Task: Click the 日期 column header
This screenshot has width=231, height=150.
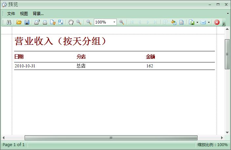Action: [x=19, y=57]
